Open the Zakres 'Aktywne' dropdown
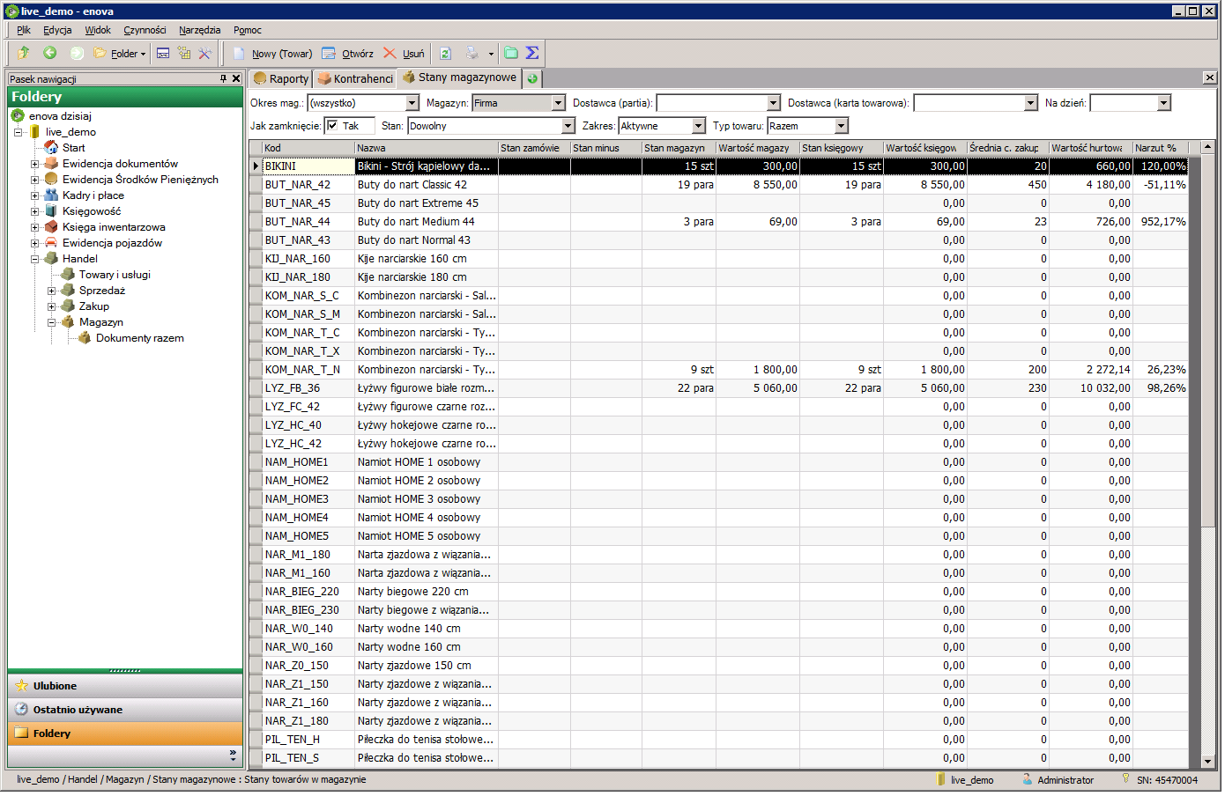Screen dimensions: 1225x796 699,126
